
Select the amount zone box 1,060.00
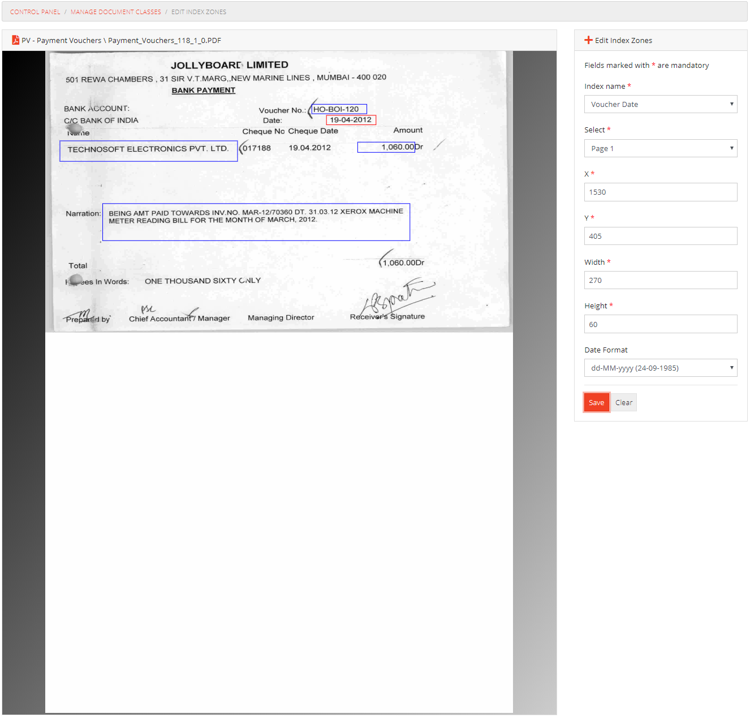(x=386, y=147)
